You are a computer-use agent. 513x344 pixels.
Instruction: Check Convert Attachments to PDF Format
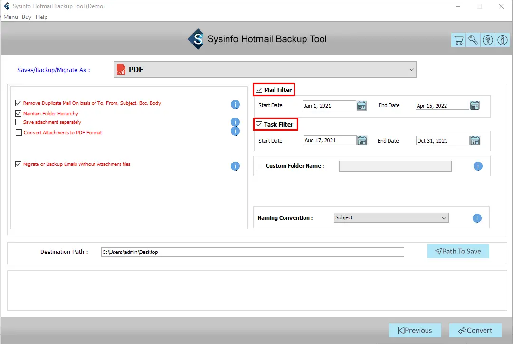pos(19,133)
